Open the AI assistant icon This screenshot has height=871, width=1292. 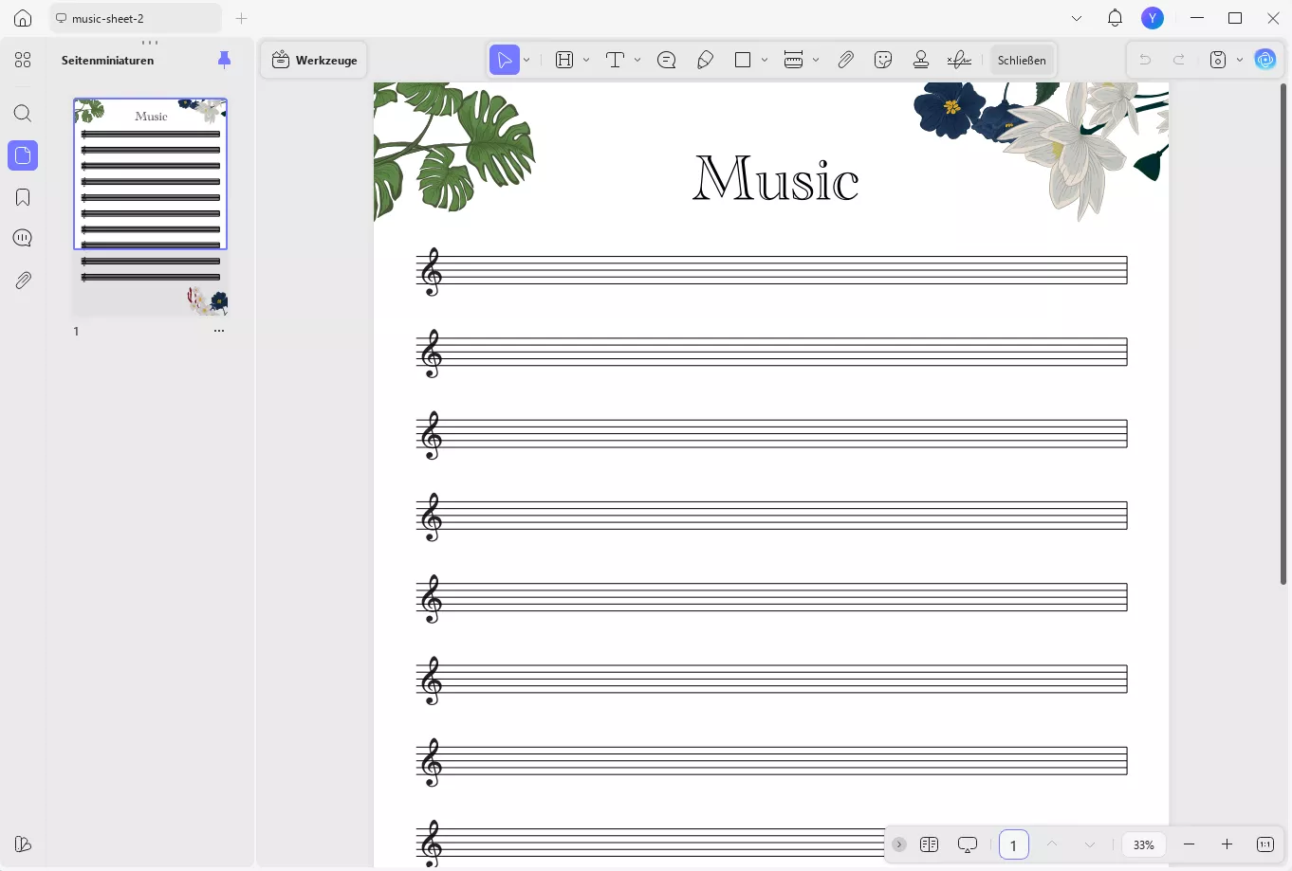(x=1265, y=60)
